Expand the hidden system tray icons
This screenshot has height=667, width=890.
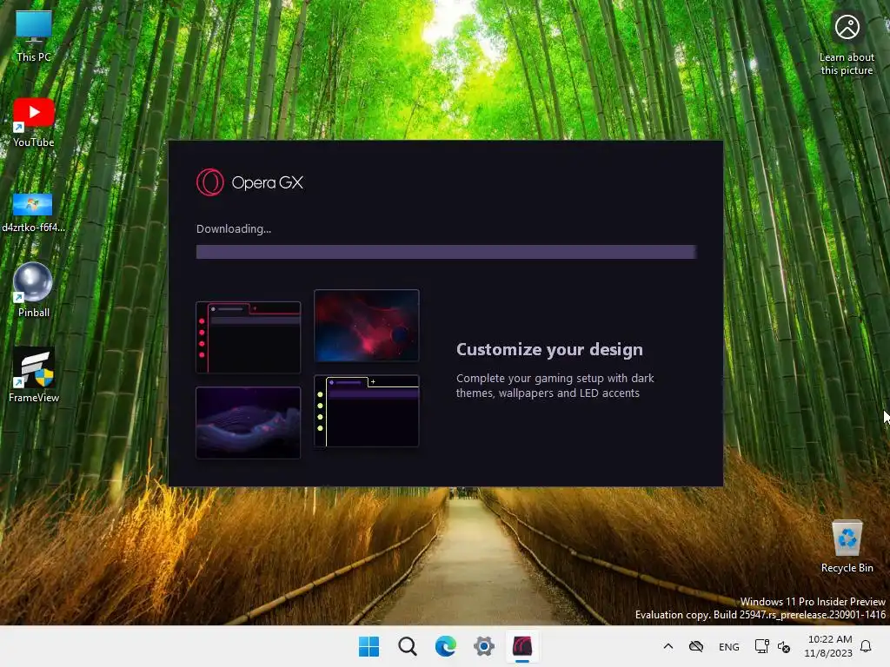[x=668, y=646]
